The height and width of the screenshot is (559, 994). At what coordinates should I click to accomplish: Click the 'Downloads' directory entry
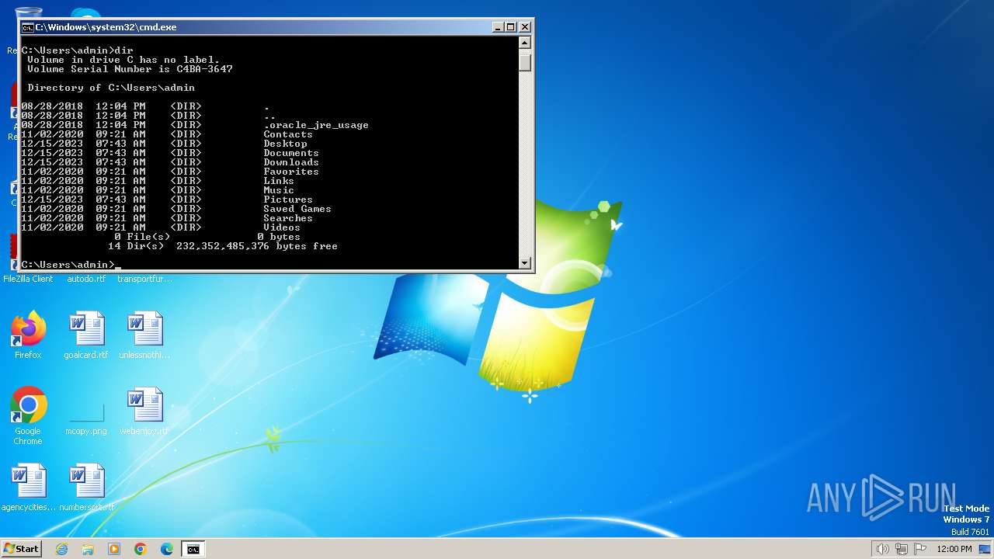pos(291,162)
